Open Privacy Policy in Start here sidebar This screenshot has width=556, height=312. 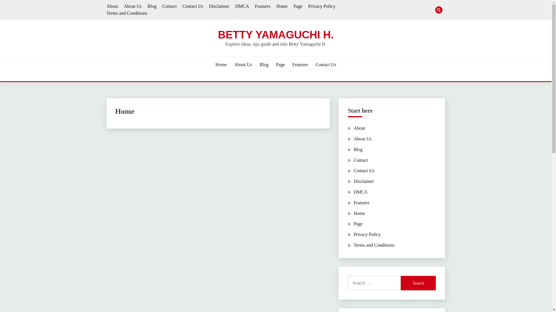pyautogui.click(x=367, y=235)
